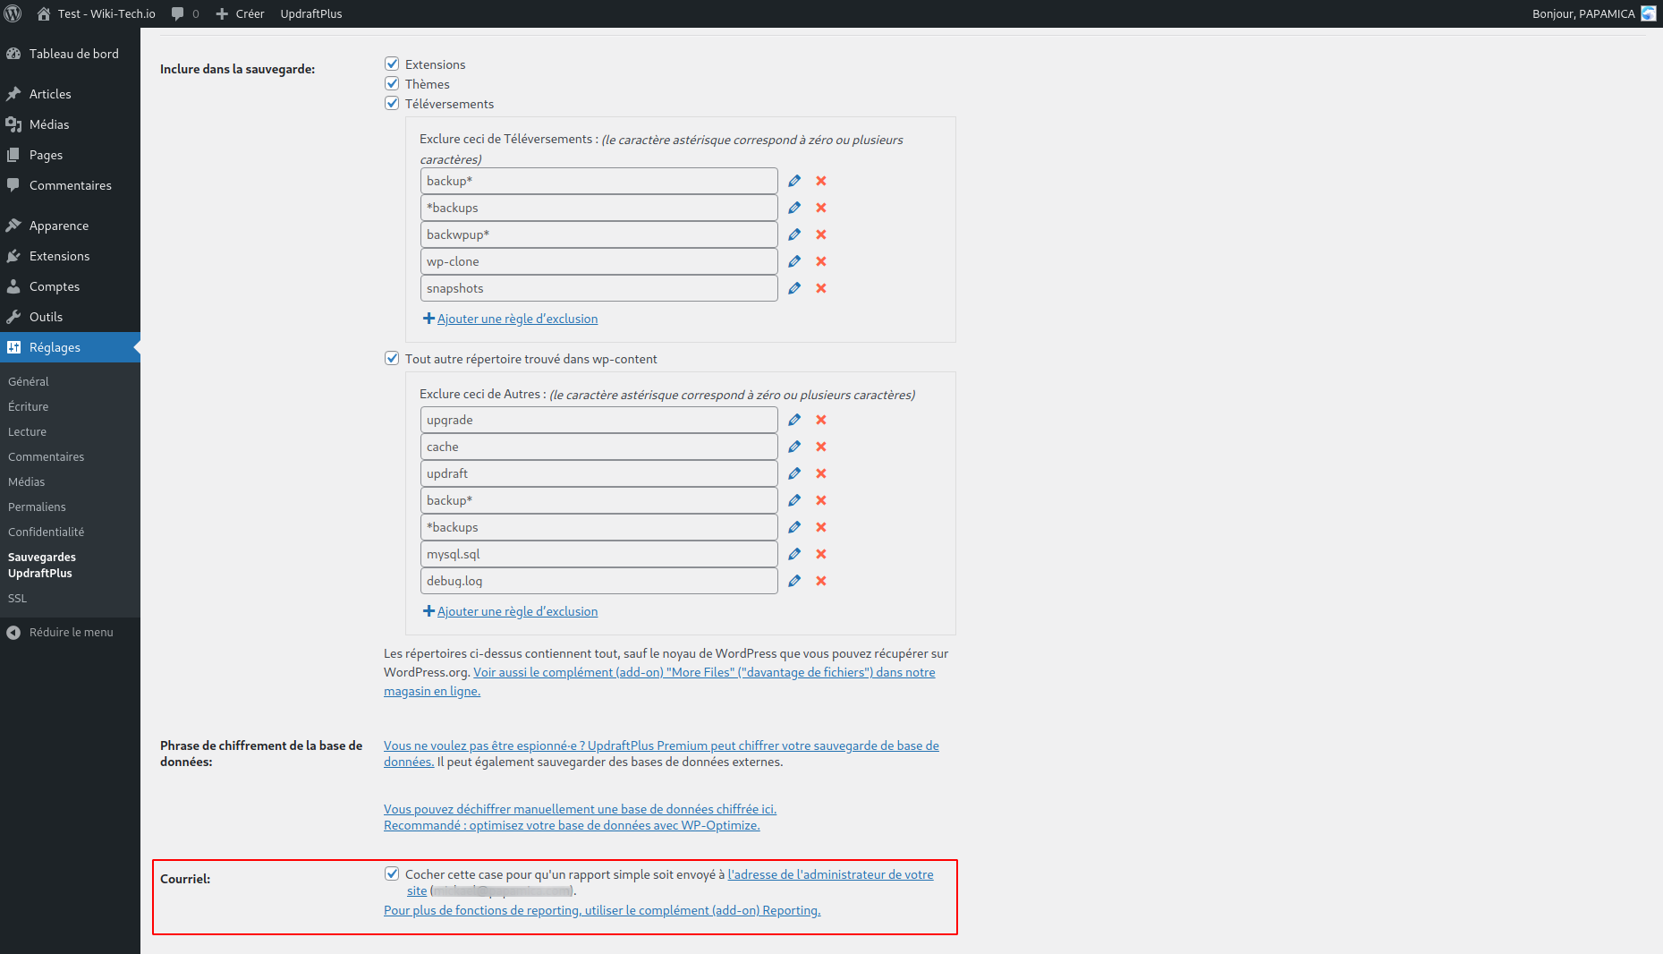
Task: Go to Apparence in sidebar
Action: 59,226
